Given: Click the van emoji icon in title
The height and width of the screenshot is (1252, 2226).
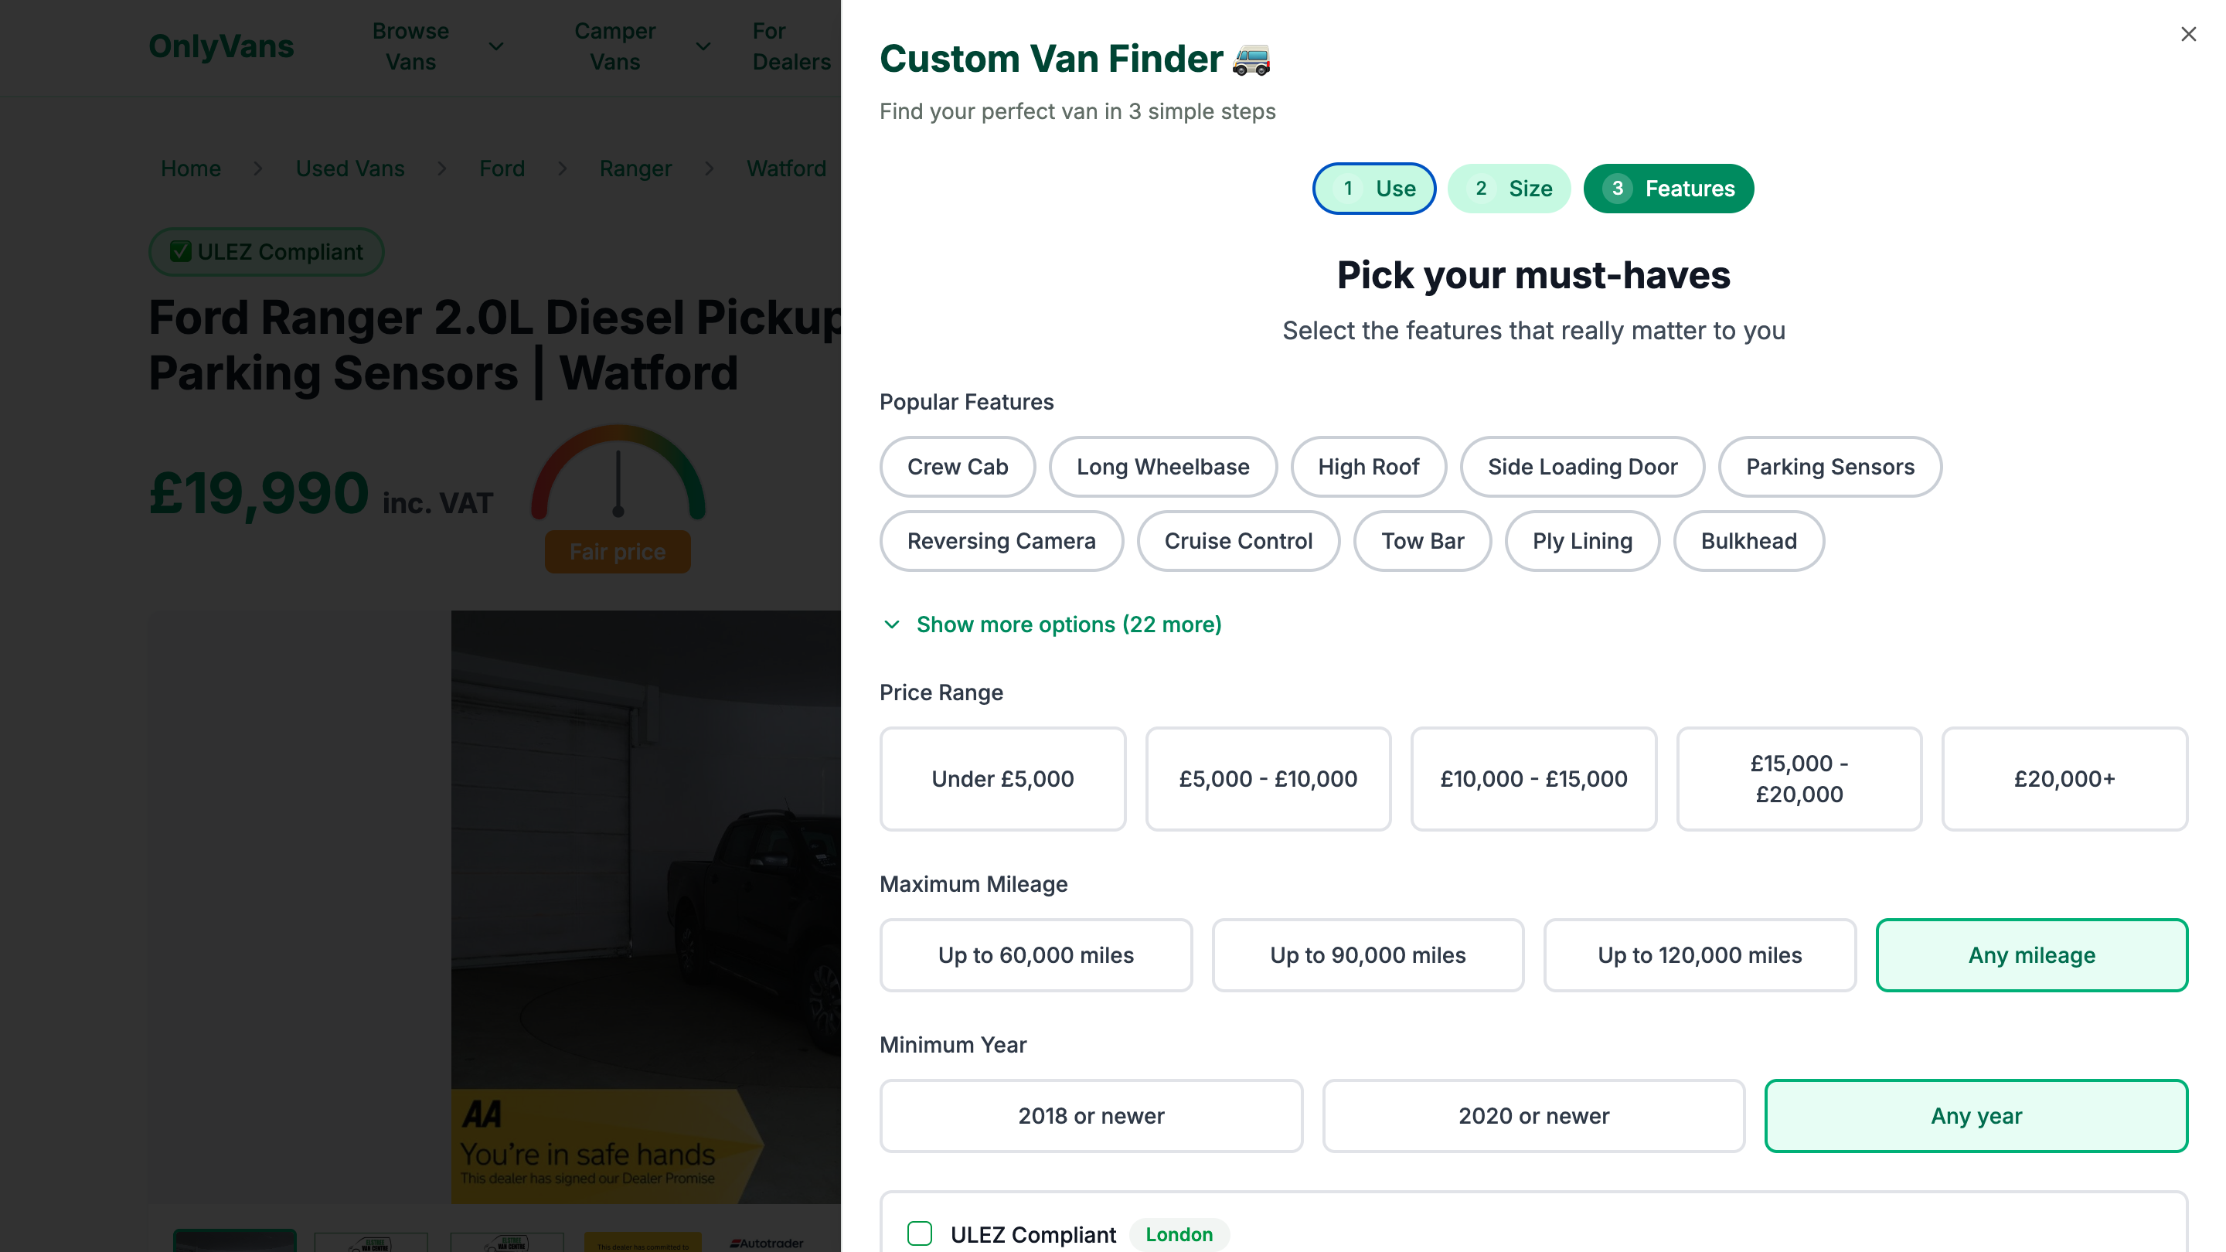Looking at the screenshot, I should point(1251,60).
